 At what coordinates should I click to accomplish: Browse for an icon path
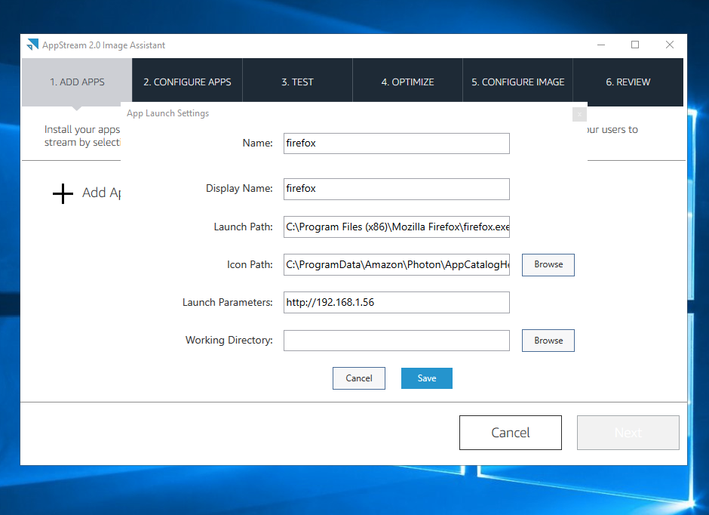(x=548, y=265)
